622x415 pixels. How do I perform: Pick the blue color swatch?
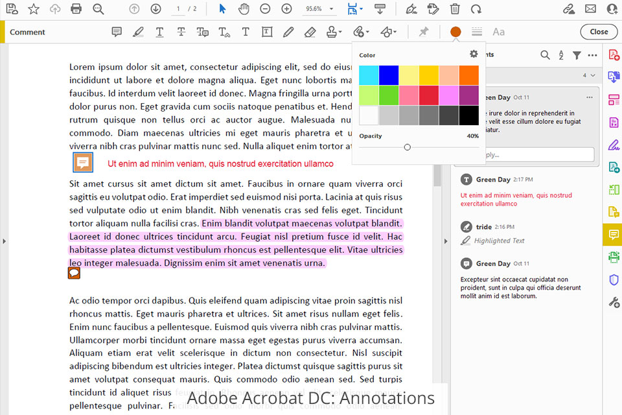[389, 75]
